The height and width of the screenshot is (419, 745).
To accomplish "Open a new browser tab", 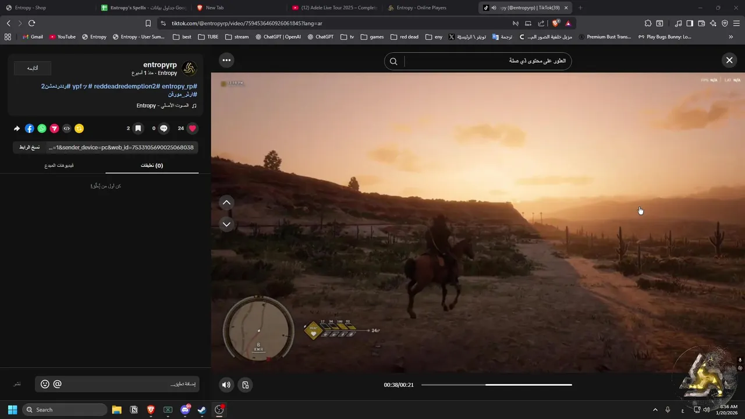I will 580,8.
